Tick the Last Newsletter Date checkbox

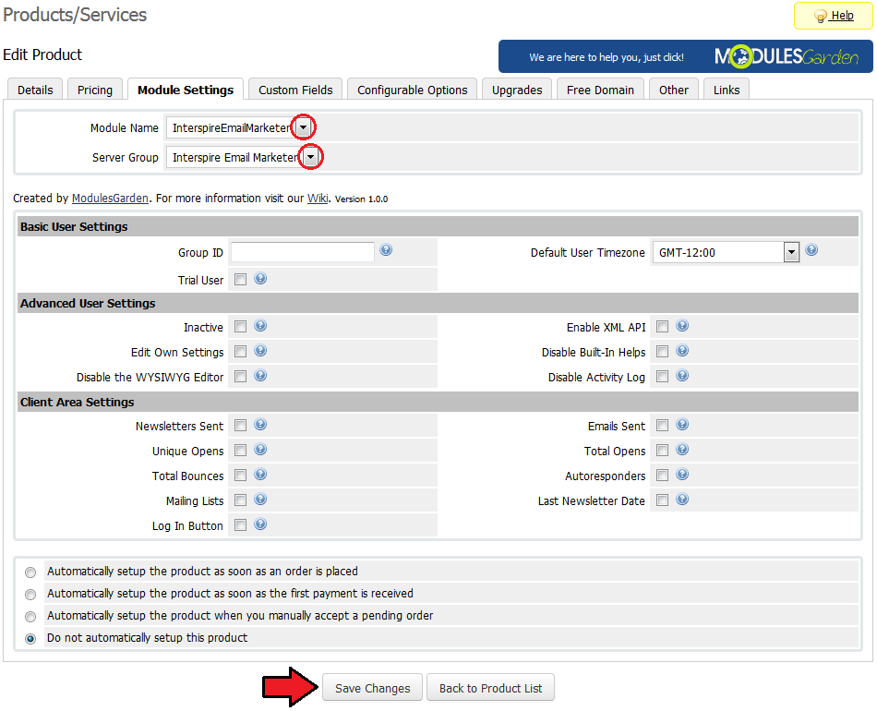662,500
